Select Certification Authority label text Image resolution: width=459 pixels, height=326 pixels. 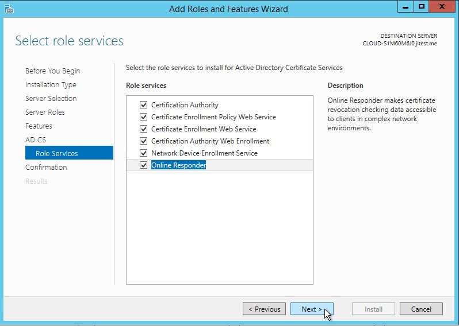185,105
